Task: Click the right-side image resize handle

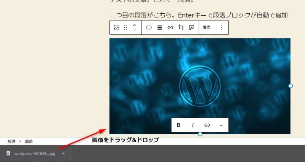Action: tap(291, 86)
